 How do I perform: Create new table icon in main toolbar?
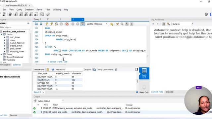pos(21,14)
